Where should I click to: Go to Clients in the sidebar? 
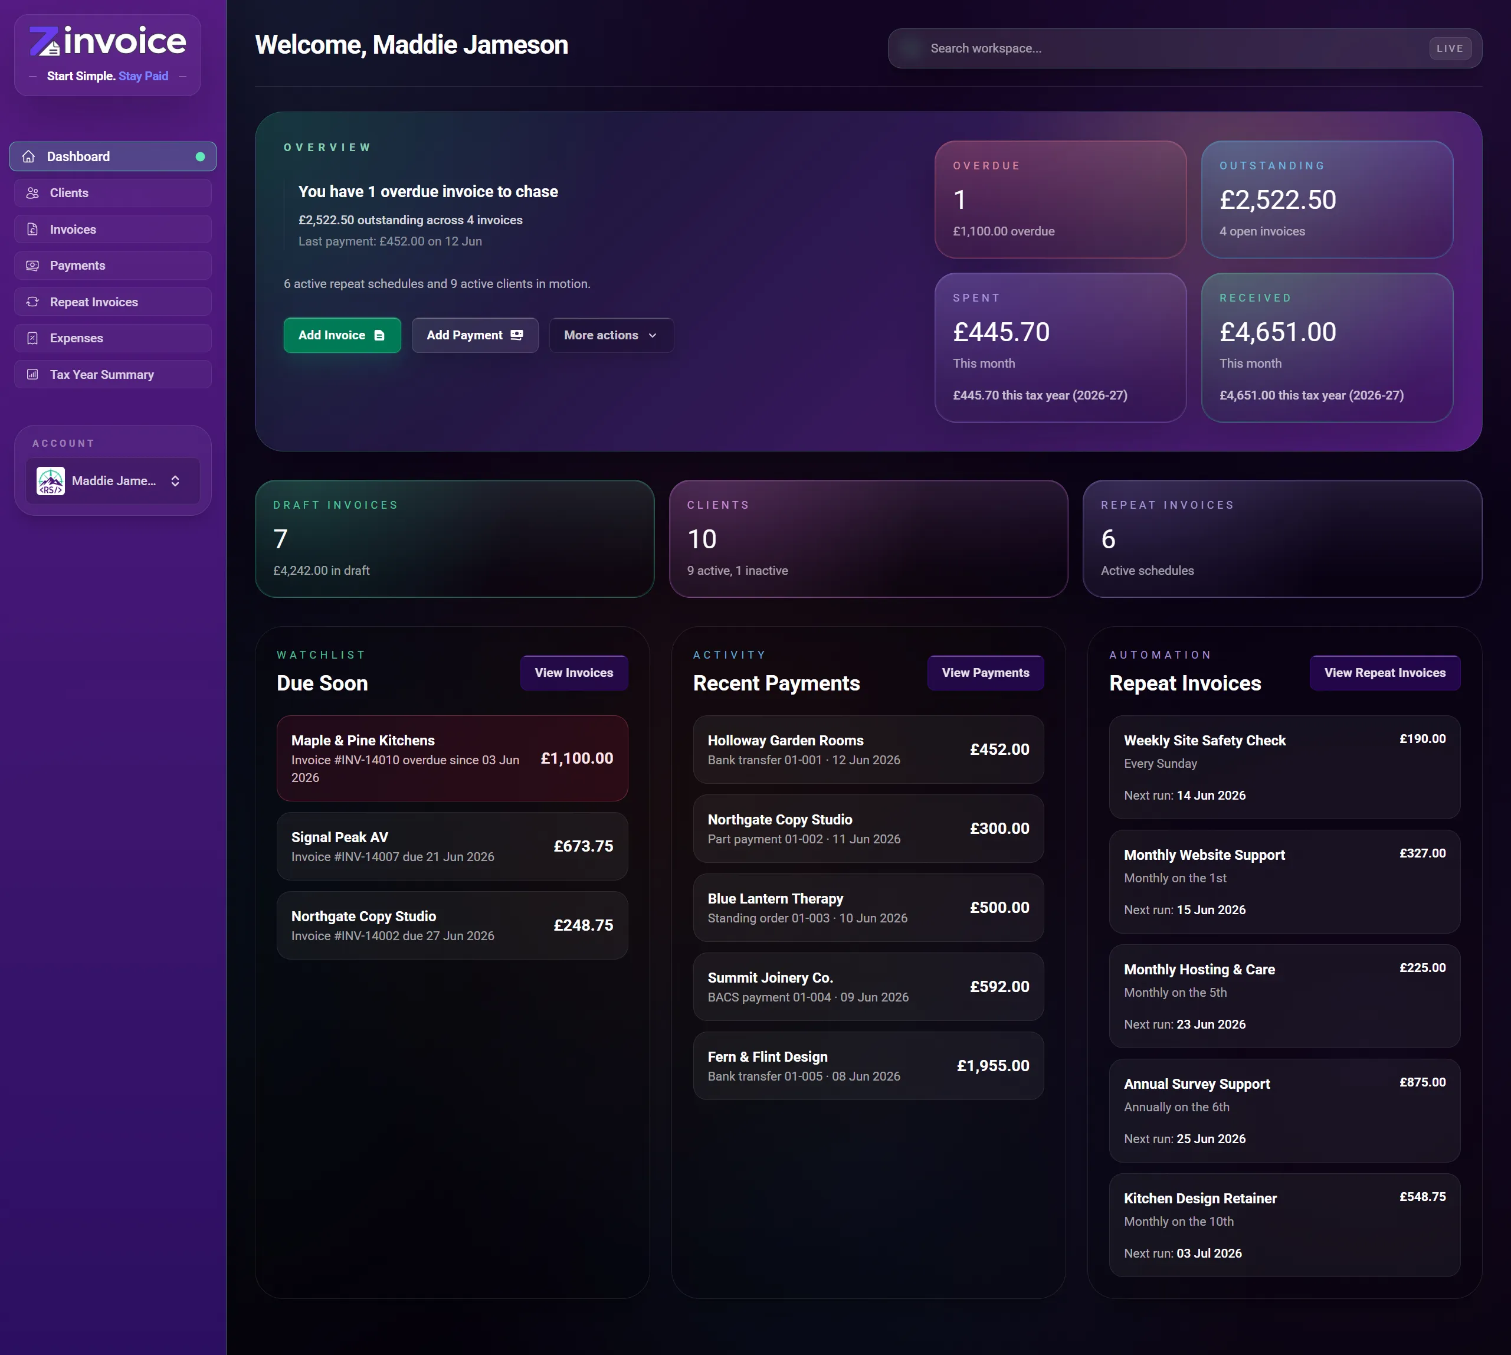tap(113, 193)
